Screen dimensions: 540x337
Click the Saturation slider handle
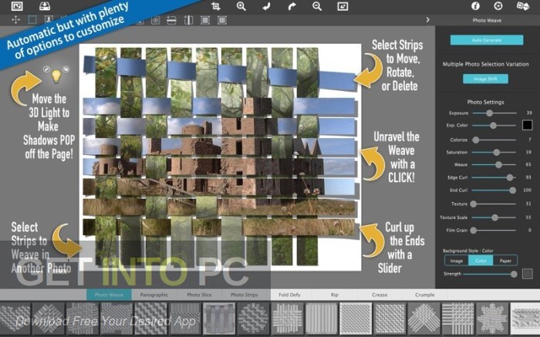pyautogui.click(x=496, y=152)
